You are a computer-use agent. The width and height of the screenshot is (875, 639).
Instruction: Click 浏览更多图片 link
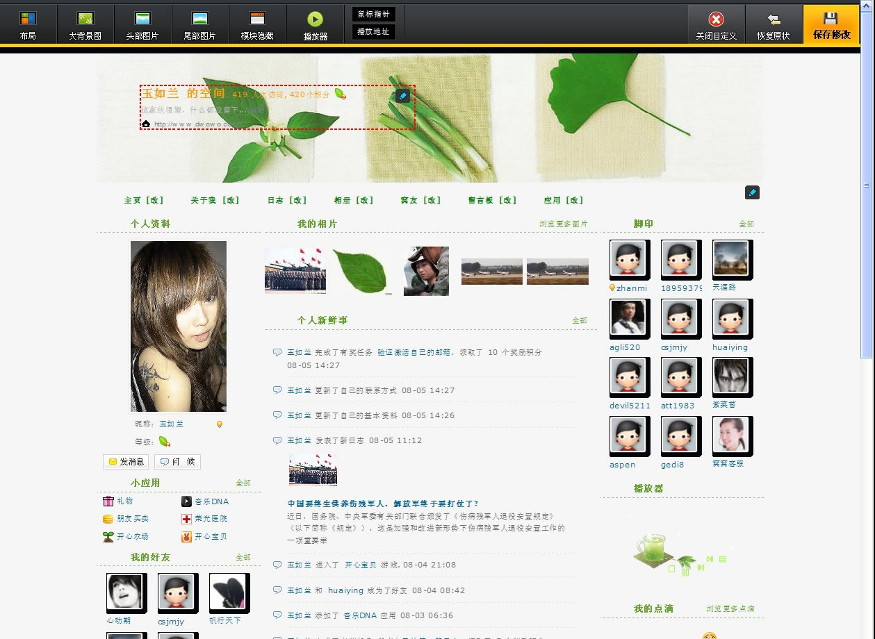(564, 224)
